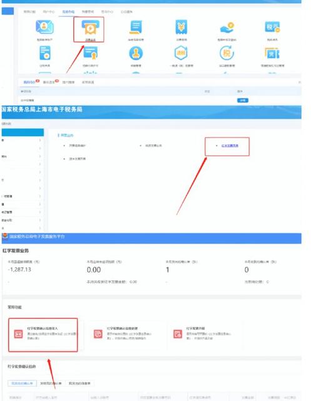Open the envelope-with-person account icon
Screen dimensions: 313x401
pyautogui.click(x=44, y=27)
